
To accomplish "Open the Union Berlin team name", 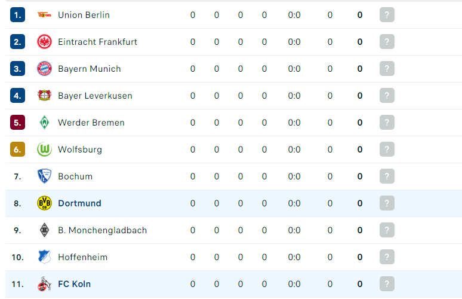I will coord(84,15).
